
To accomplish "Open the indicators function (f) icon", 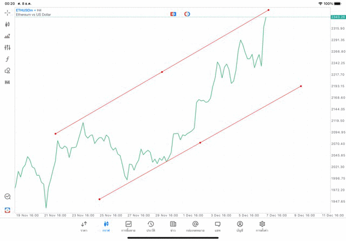I will (x=8, y=59).
